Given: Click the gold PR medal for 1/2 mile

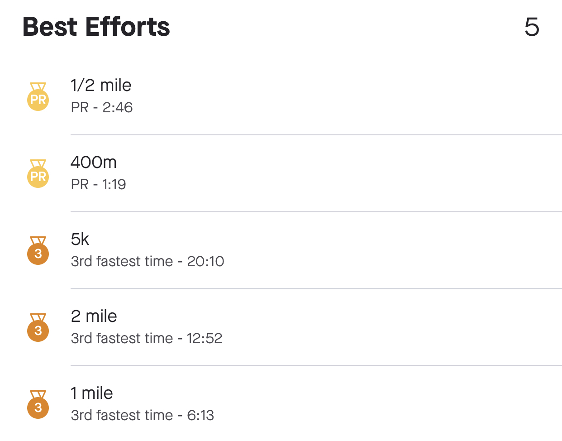Looking at the screenshot, I should [x=38, y=97].
